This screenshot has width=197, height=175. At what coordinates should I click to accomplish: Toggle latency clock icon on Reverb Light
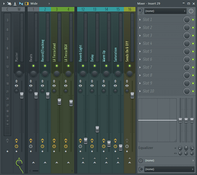[80, 146]
